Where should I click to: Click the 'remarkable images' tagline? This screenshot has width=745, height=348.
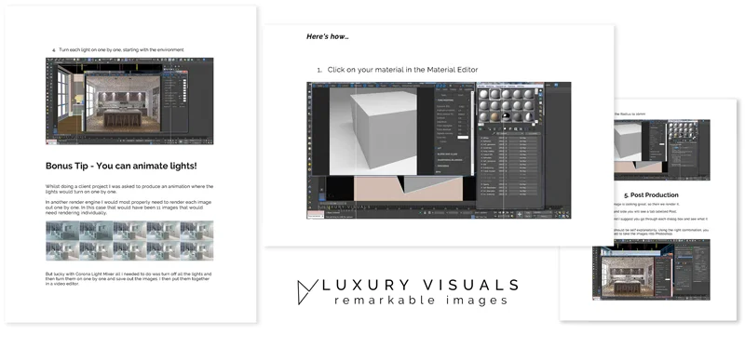(421, 301)
